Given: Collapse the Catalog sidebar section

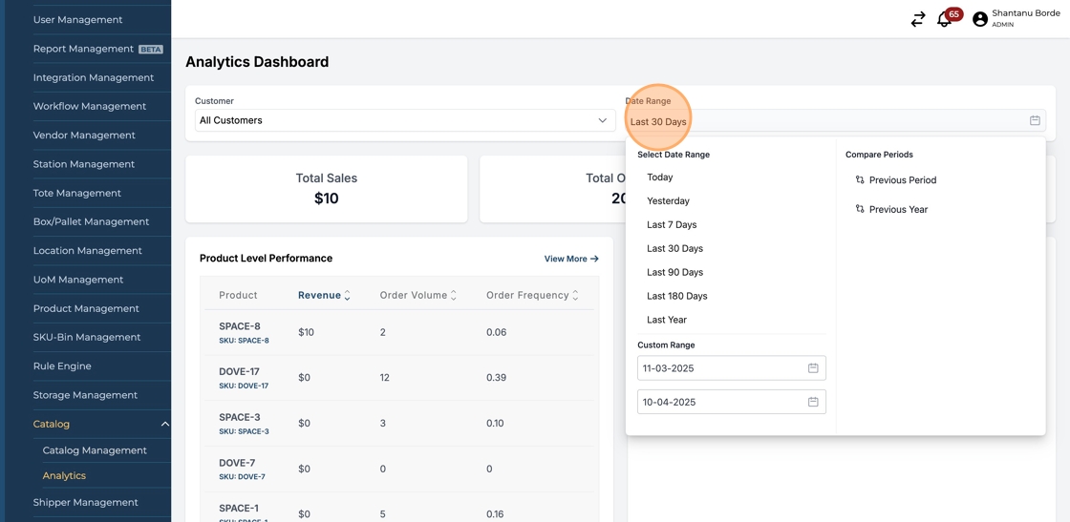Looking at the screenshot, I should (x=164, y=424).
